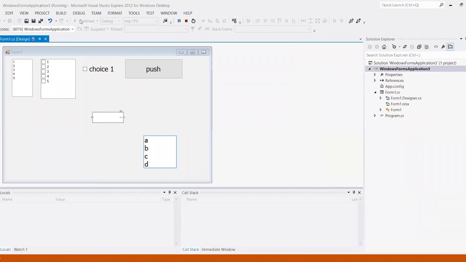
Task: Restart the debug session icon
Action: click(x=193, y=21)
